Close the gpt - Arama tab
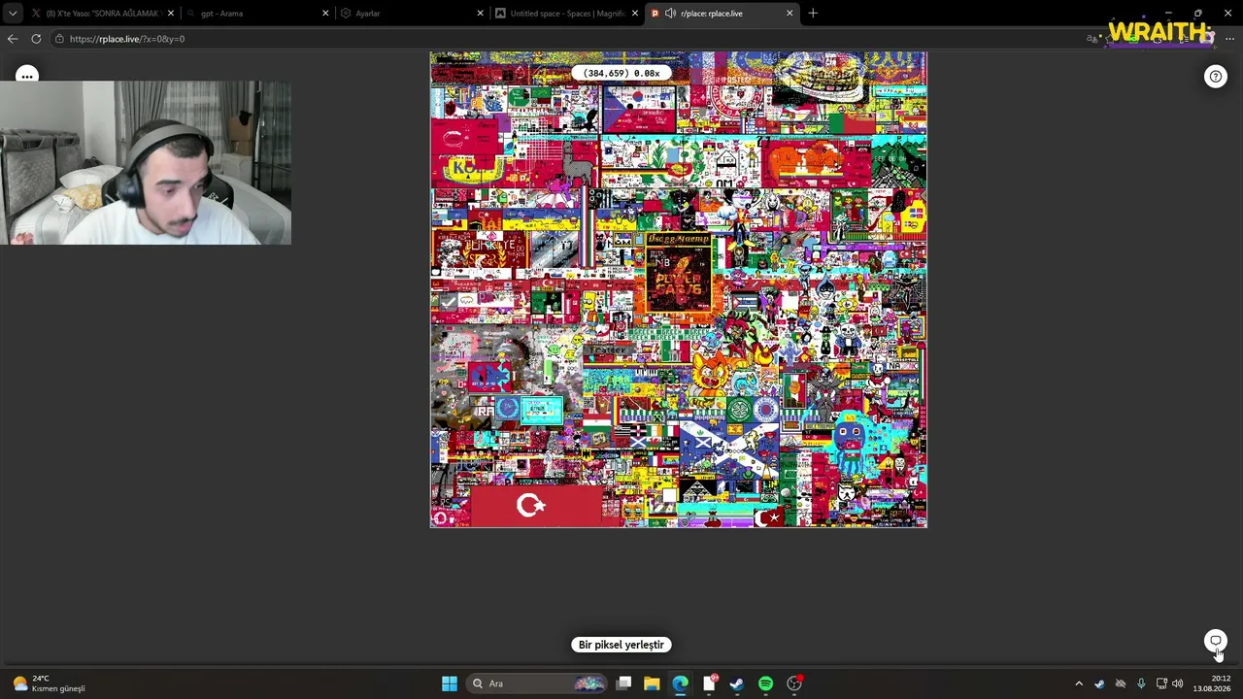The height and width of the screenshot is (699, 1243). [325, 14]
